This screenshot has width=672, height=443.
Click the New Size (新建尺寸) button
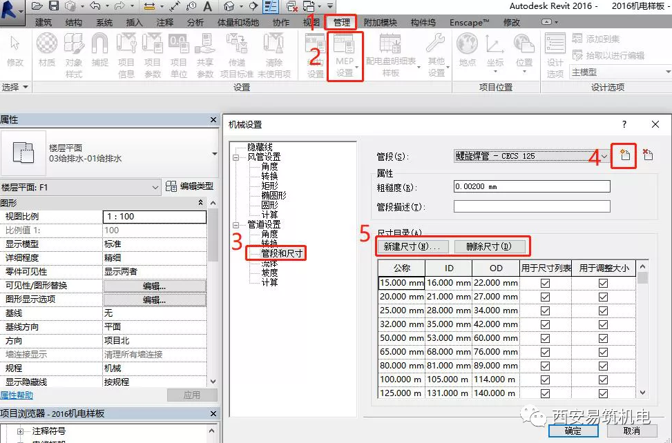pos(412,246)
